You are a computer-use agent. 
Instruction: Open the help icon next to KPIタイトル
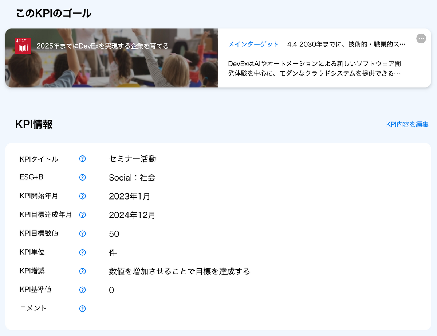(83, 159)
